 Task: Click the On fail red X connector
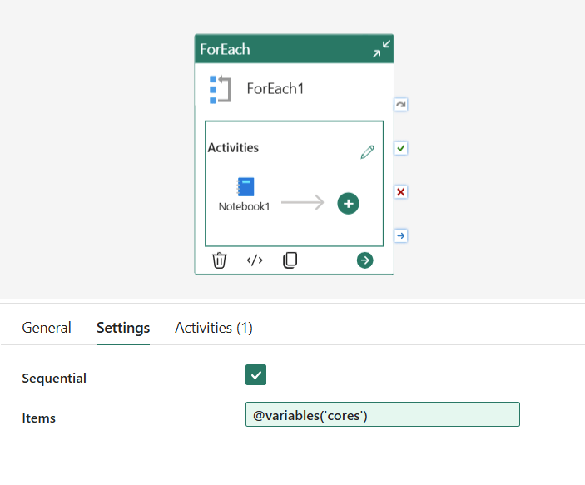[401, 192]
